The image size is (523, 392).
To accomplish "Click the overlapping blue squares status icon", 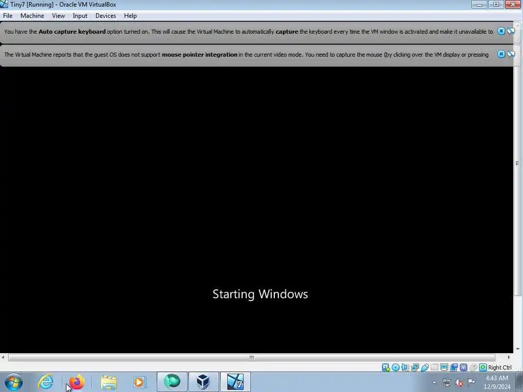I will coord(454,367).
